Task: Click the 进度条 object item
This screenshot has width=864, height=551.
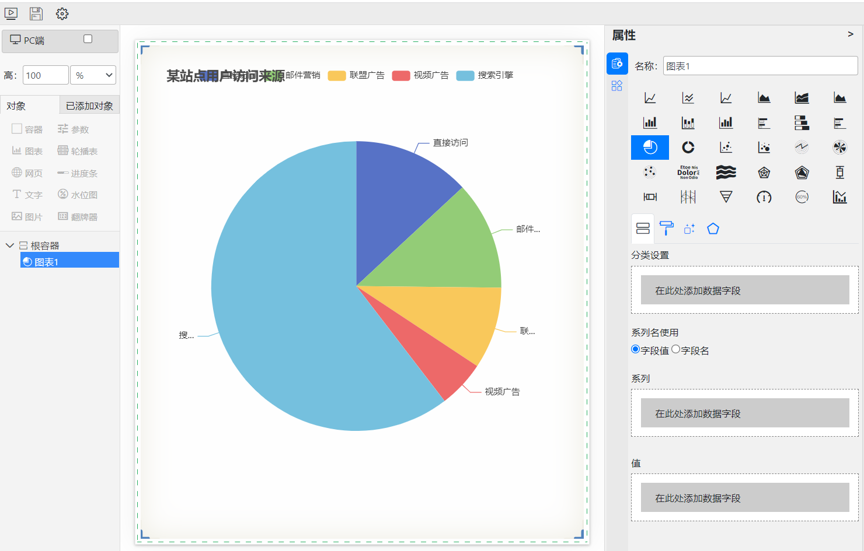Action: (77, 173)
